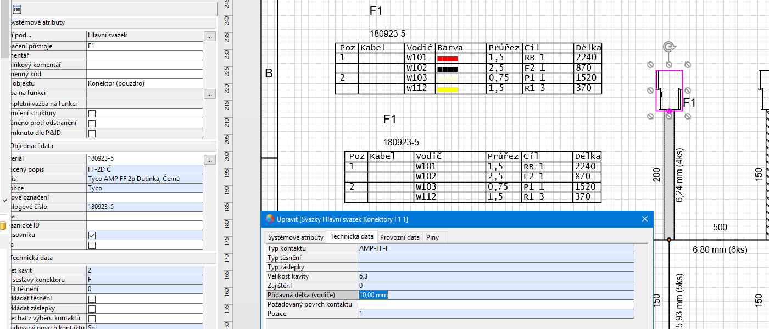769x329 pixels.
Task: Click the down chevron on left panel edge
Action: pyautogui.click(x=5, y=201)
